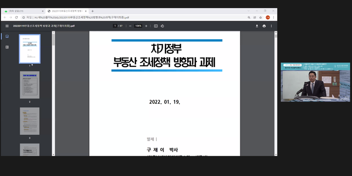Show page thumbnails view in sidebar
This screenshot has width=352, height=176.
tap(7, 36)
